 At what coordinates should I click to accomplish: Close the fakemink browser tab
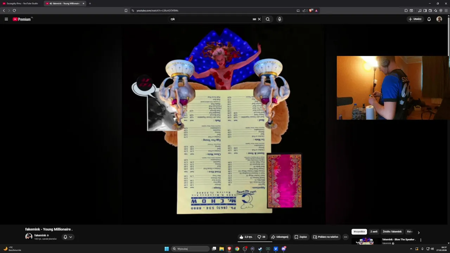[83, 4]
